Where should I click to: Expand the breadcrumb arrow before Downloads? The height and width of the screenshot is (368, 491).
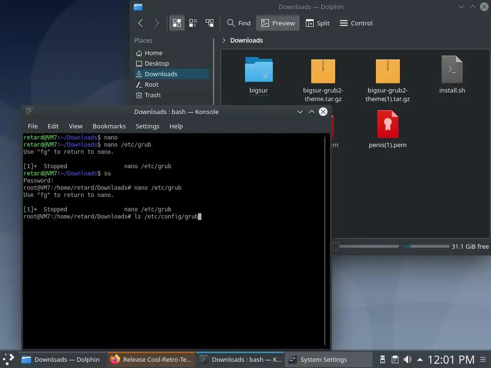pos(224,40)
